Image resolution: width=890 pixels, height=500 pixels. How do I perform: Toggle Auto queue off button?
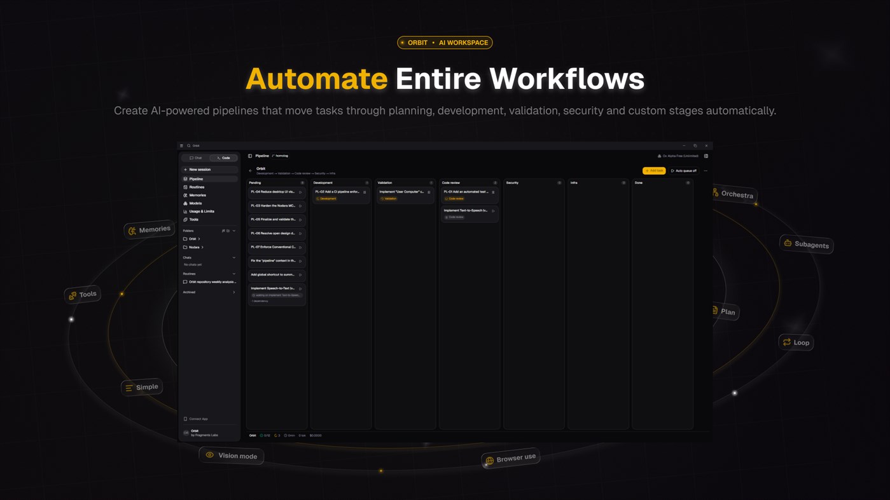point(684,171)
